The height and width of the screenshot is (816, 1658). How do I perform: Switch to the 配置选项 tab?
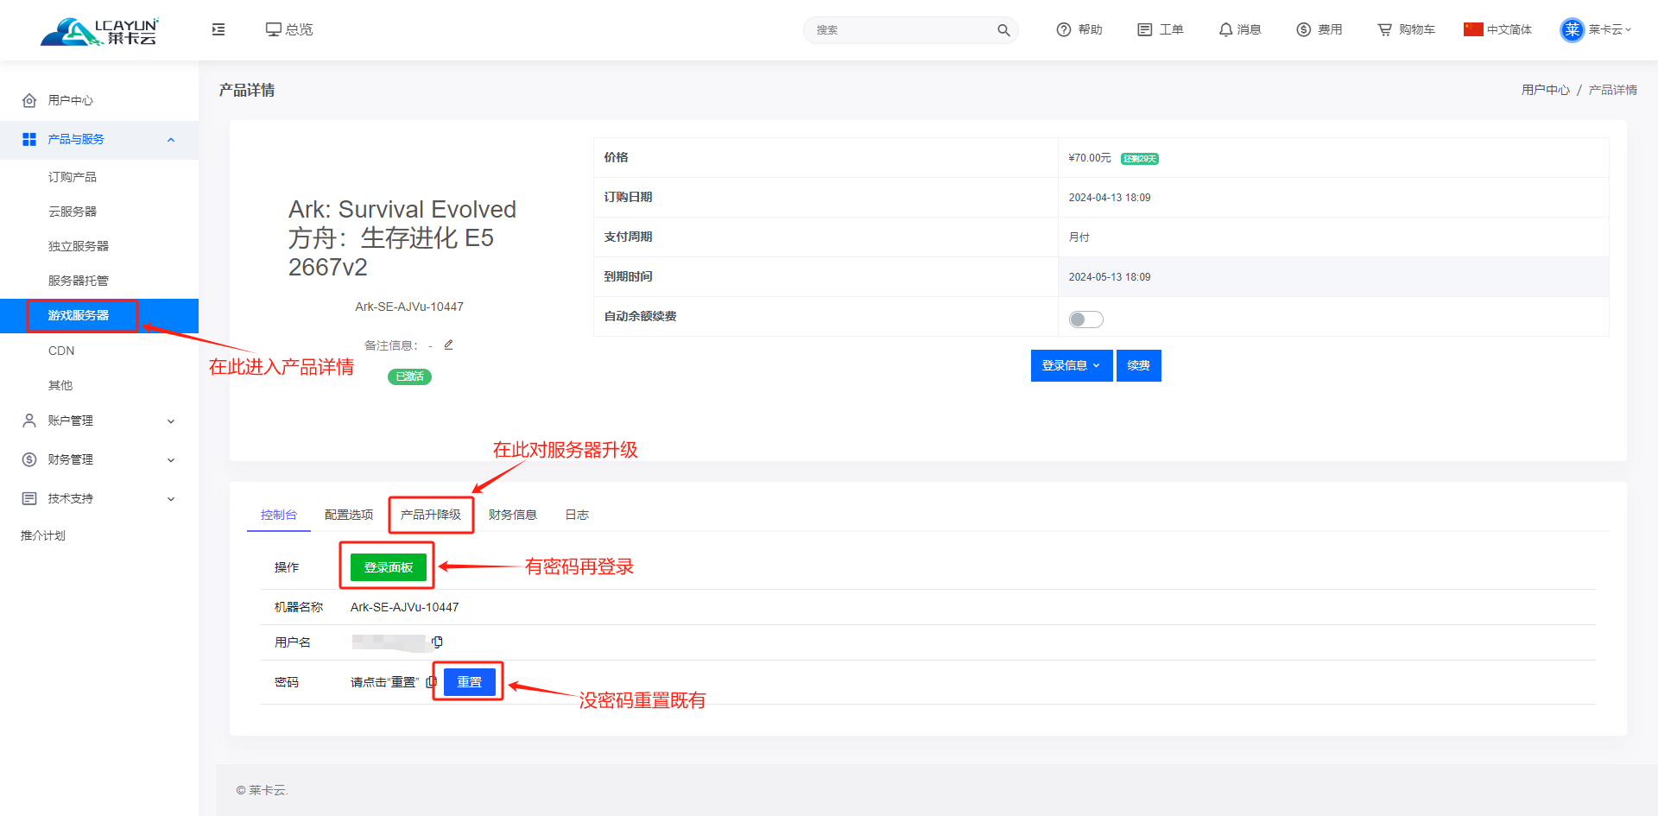[x=349, y=515]
